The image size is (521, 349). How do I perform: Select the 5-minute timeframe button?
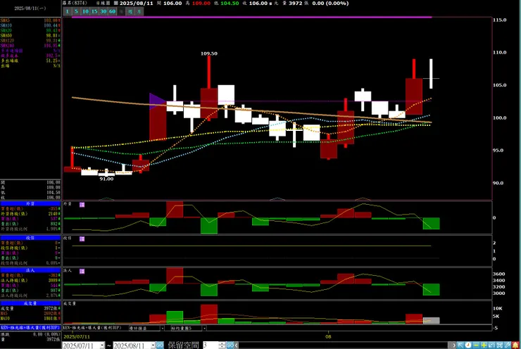(76, 12)
